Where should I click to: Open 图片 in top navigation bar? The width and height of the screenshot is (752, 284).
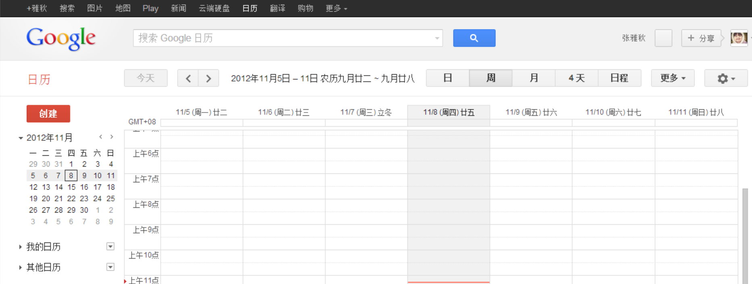[95, 8]
